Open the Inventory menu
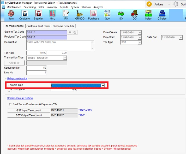 (52, 7)
